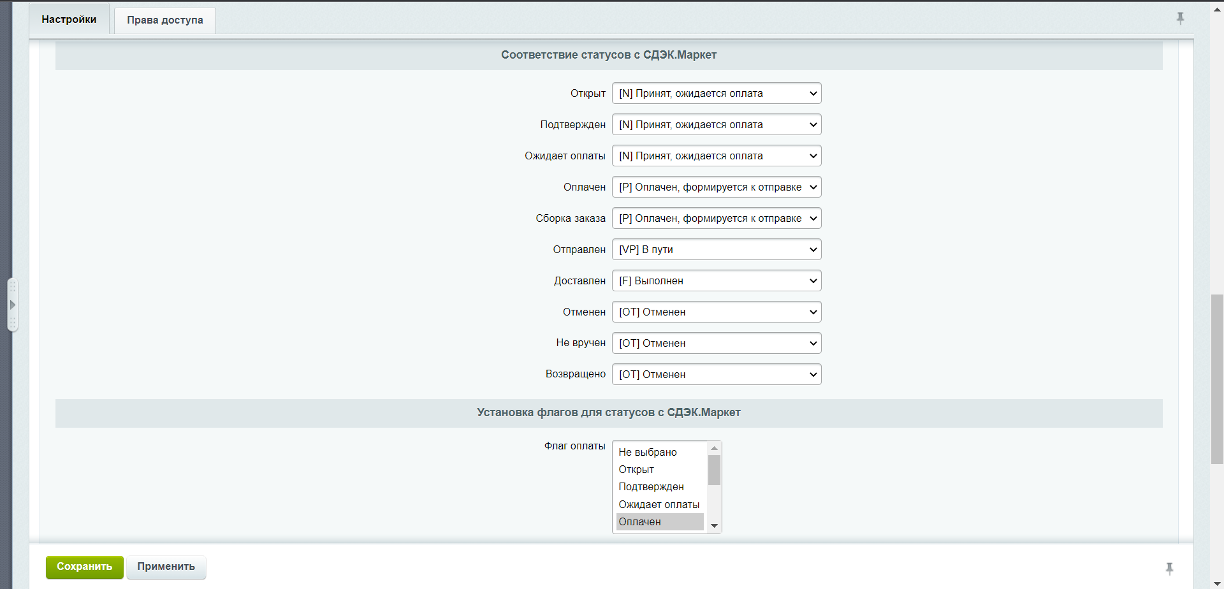Expand the Возвращено status dropdown
Image resolution: width=1224 pixels, height=589 pixels.
pos(716,375)
